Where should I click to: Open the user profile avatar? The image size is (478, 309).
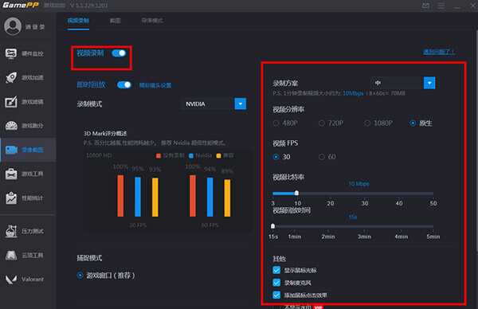click(13, 26)
